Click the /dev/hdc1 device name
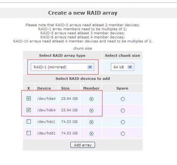The width and height of the screenshot is (177, 165). pyautogui.click(x=46, y=121)
